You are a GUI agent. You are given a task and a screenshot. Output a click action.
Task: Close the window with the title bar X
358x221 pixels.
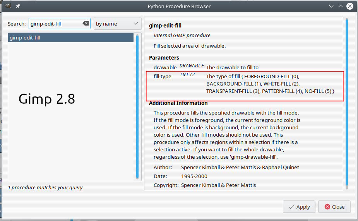[x=350, y=6]
